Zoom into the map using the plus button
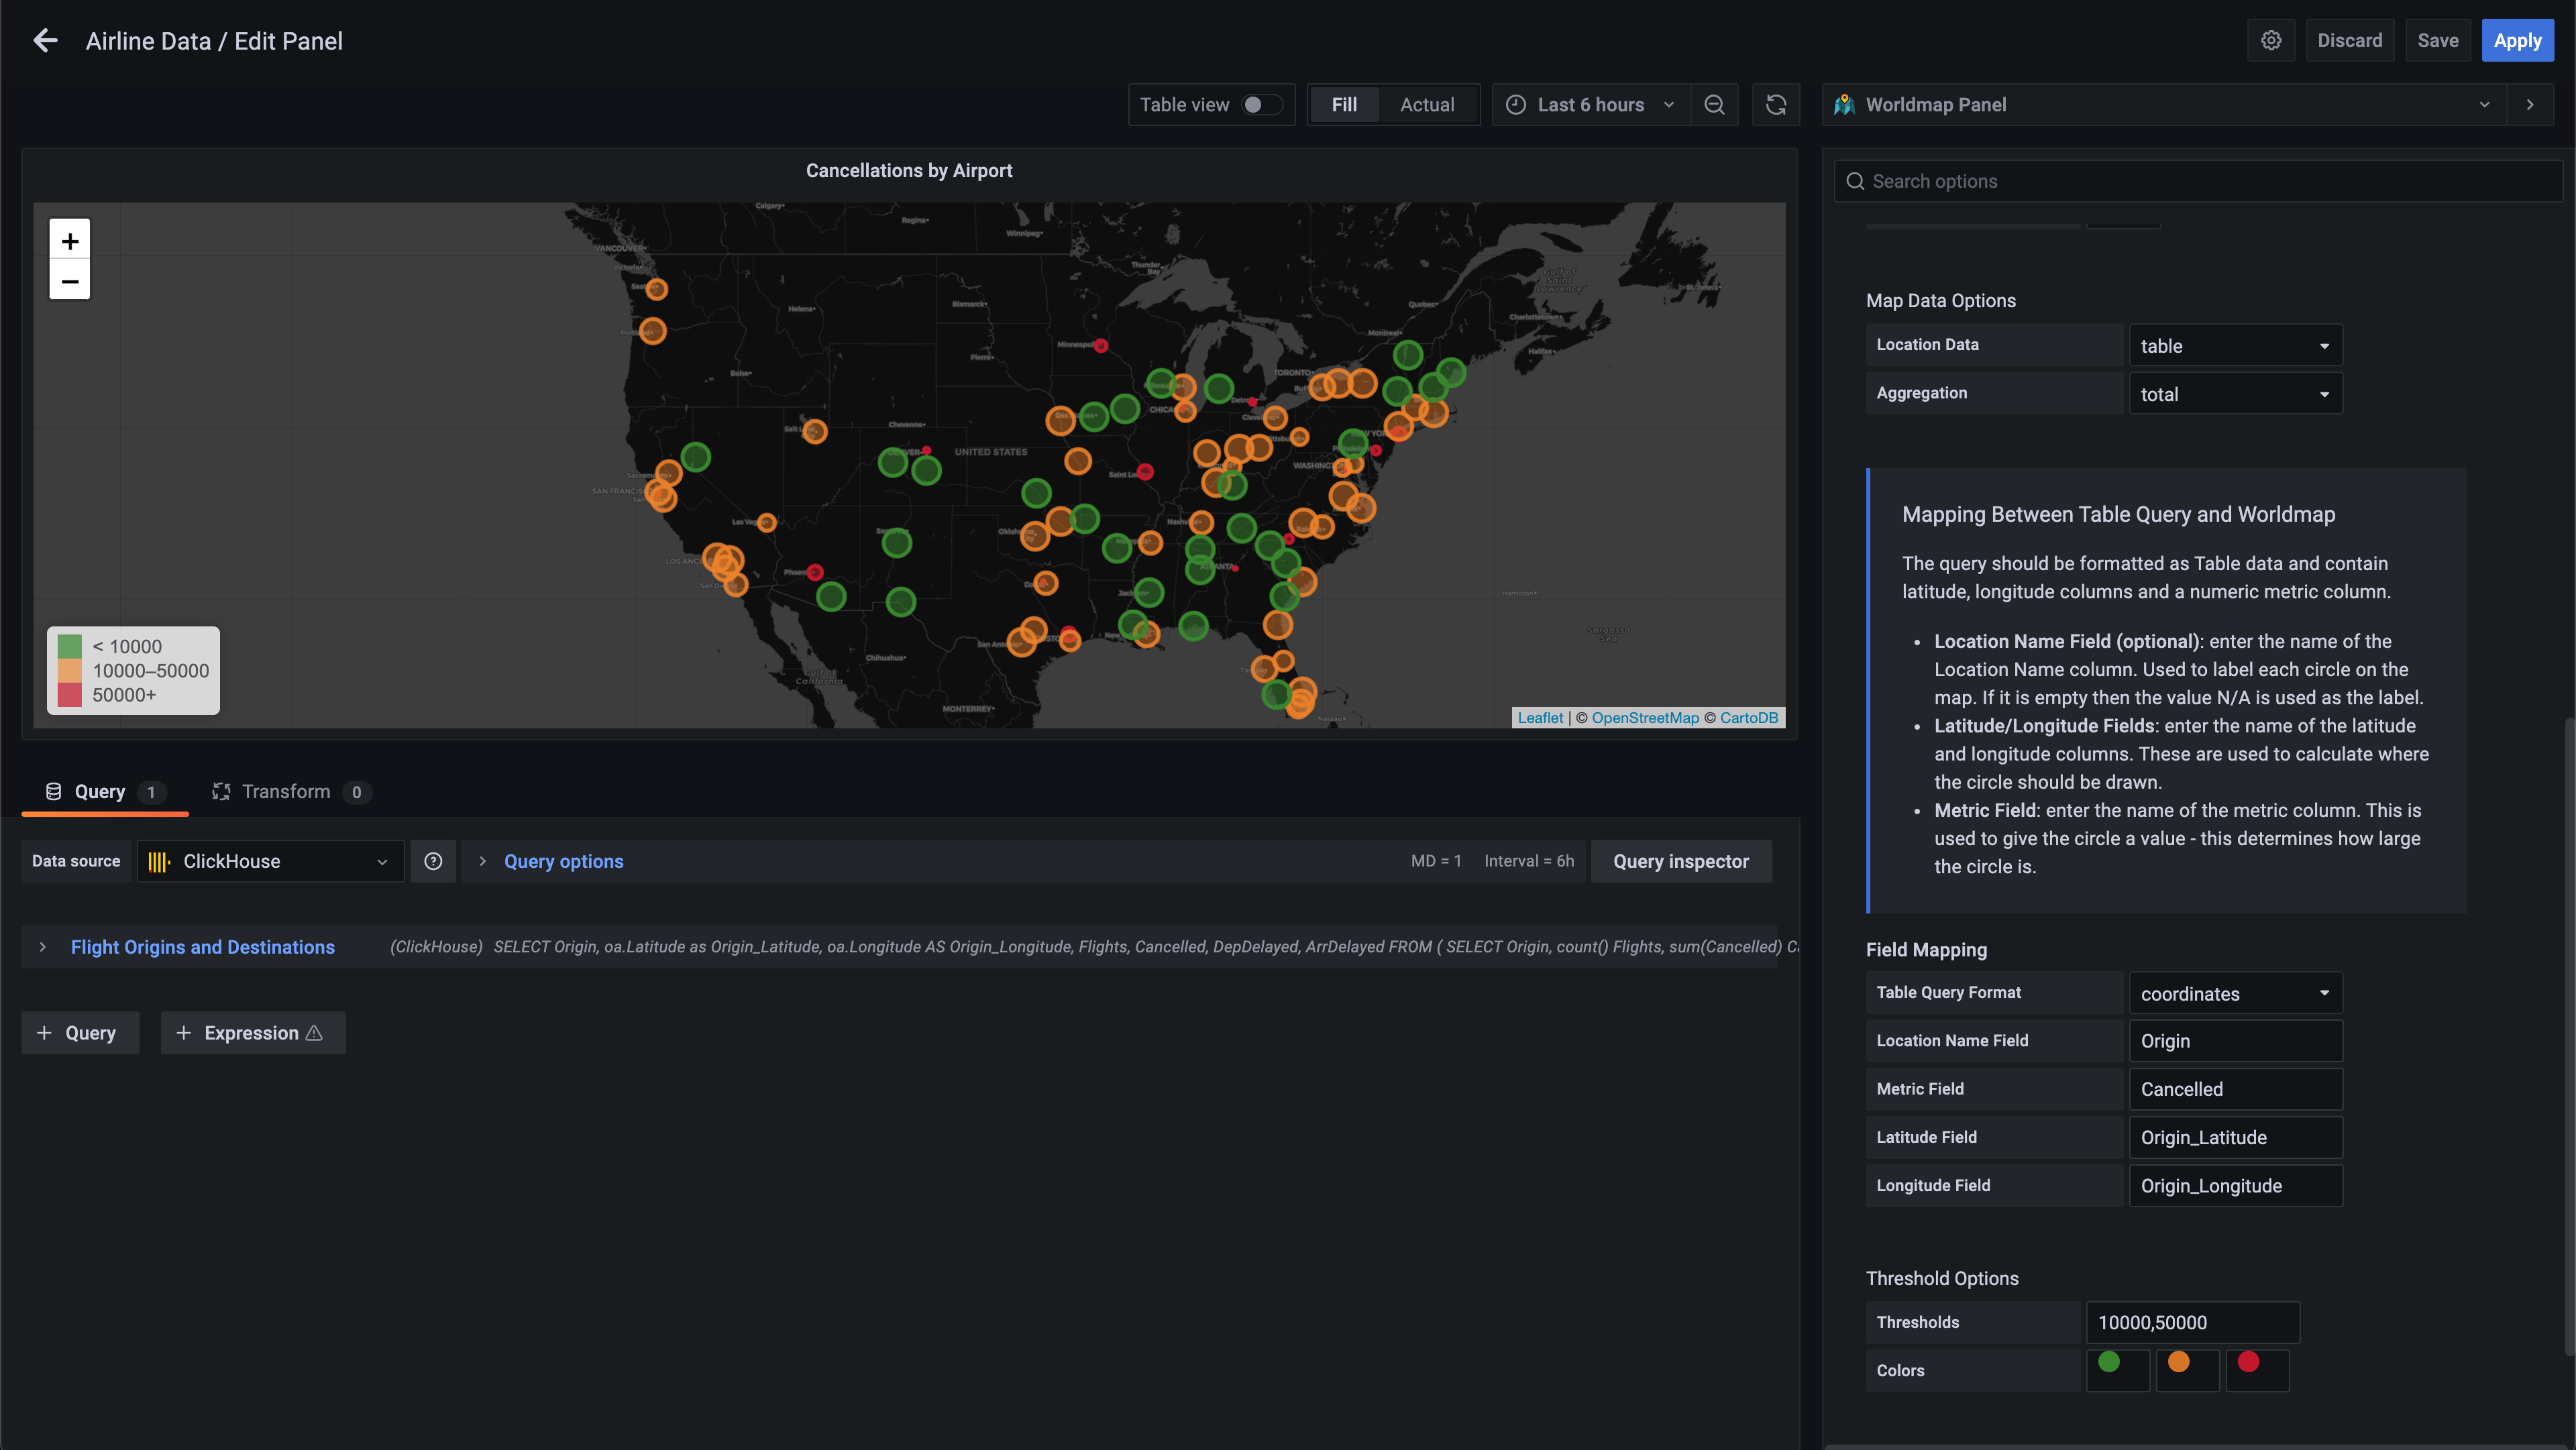Screen dimensions: 2576x1450 69,240
